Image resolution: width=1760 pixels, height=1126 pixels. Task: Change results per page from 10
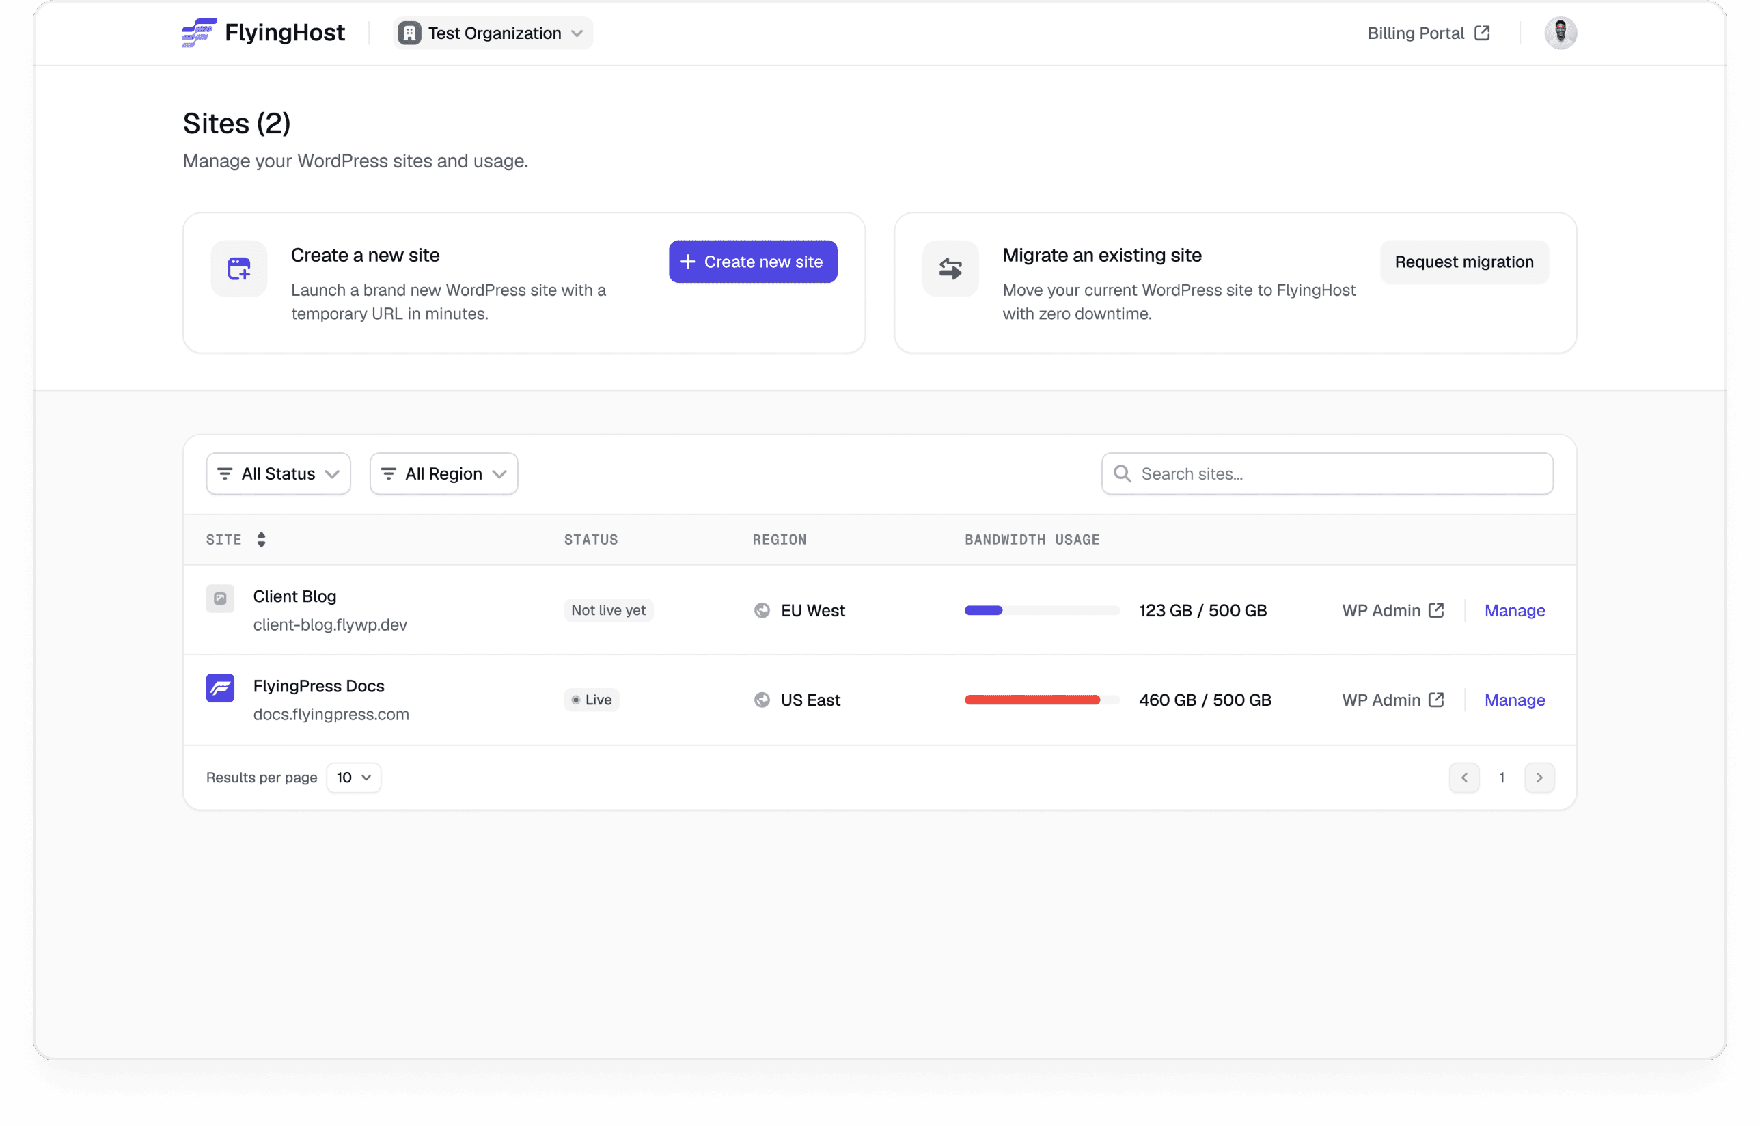(354, 778)
